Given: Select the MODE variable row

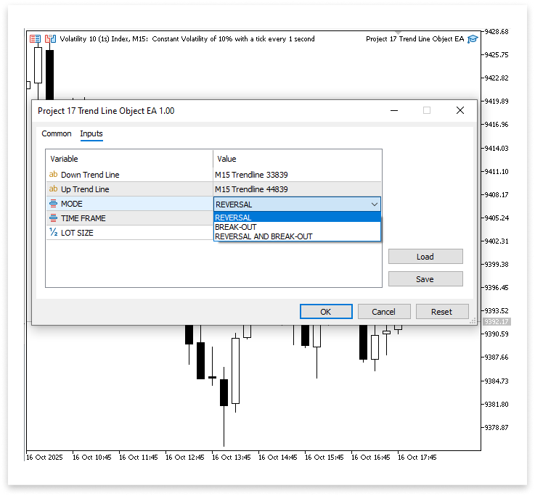Looking at the screenshot, I should (x=130, y=204).
